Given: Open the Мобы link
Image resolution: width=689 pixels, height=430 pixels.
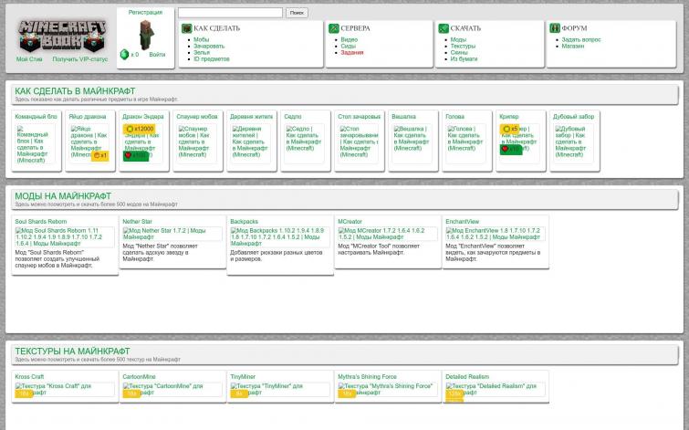Looking at the screenshot, I should coord(202,39).
